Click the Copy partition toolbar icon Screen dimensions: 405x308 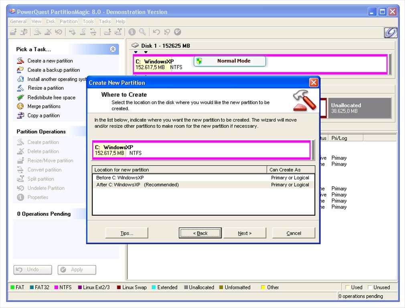[x=24, y=32]
